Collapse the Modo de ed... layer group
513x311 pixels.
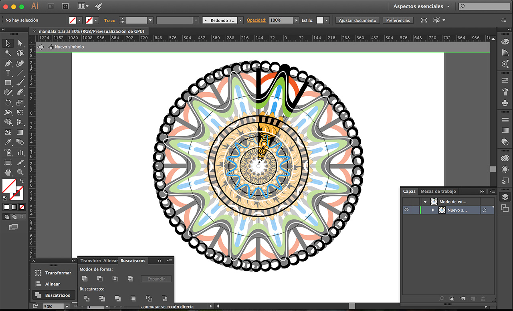pos(425,202)
